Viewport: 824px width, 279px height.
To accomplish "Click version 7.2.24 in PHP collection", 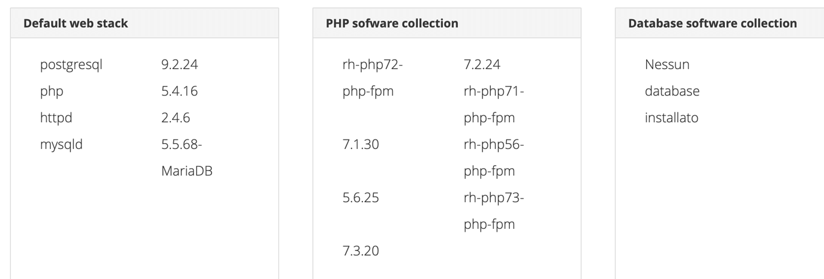I will click(x=482, y=64).
